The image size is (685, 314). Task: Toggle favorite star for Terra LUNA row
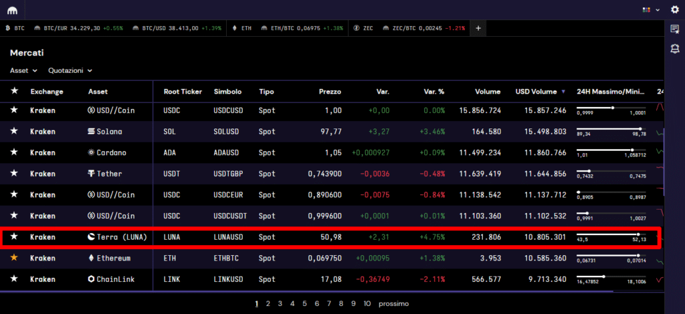pos(15,236)
